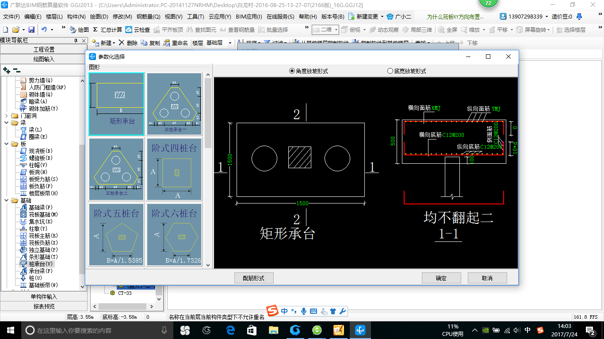Click the save disk icon
The image size is (604, 339).
pyautogui.click(x=31, y=30)
